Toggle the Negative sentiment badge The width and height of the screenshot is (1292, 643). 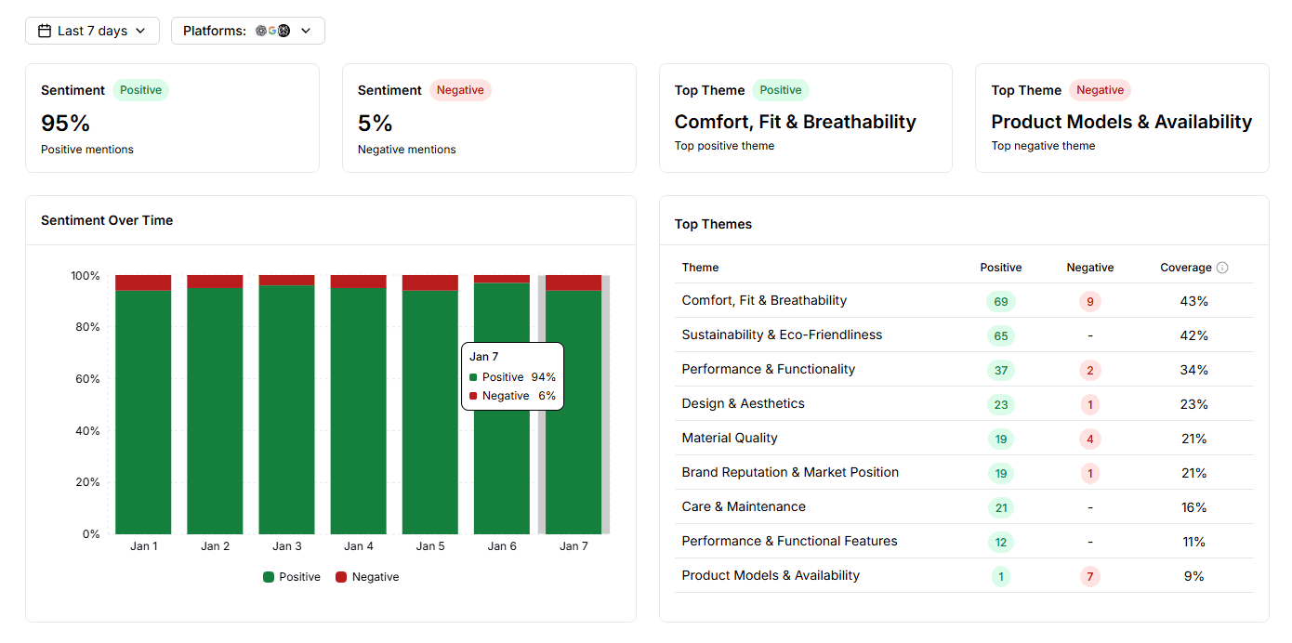(460, 90)
